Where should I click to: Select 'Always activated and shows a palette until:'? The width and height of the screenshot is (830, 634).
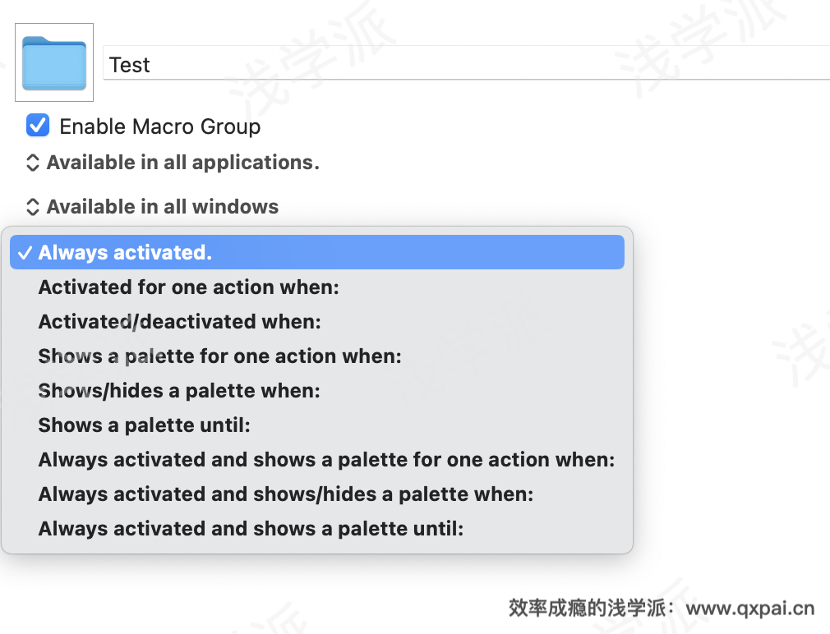(x=251, y=529)
